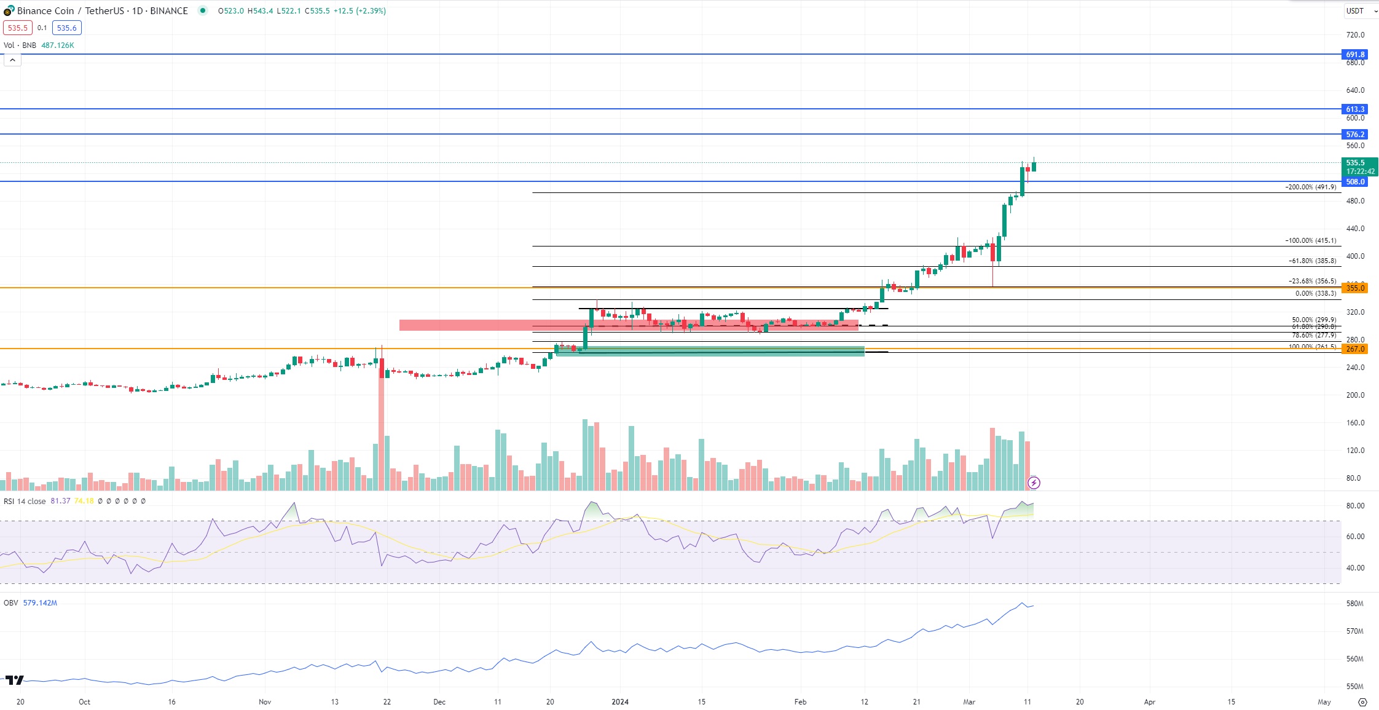Click the close value C535.5 in the OHLC row
Screen dimensions: 1379x710
(317, 10)
